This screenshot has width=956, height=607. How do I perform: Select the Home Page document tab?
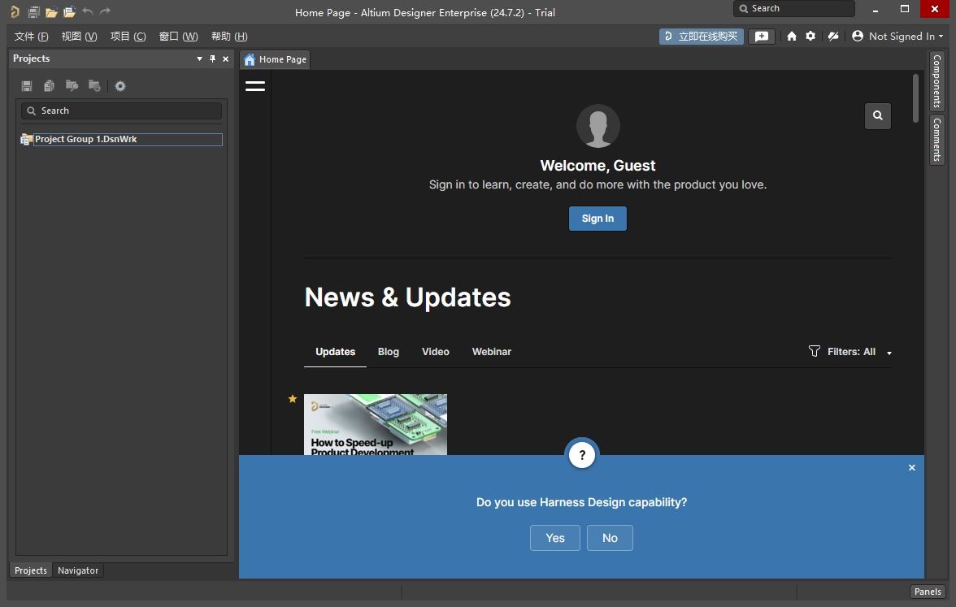pos(276,59)
